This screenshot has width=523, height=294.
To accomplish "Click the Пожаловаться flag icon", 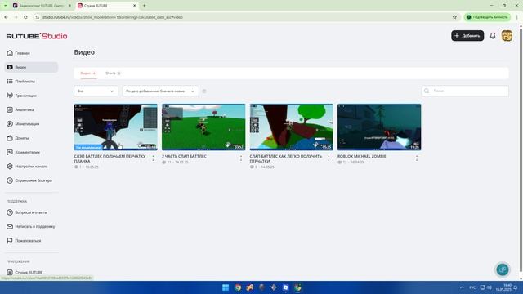I will tap(10, 241).
